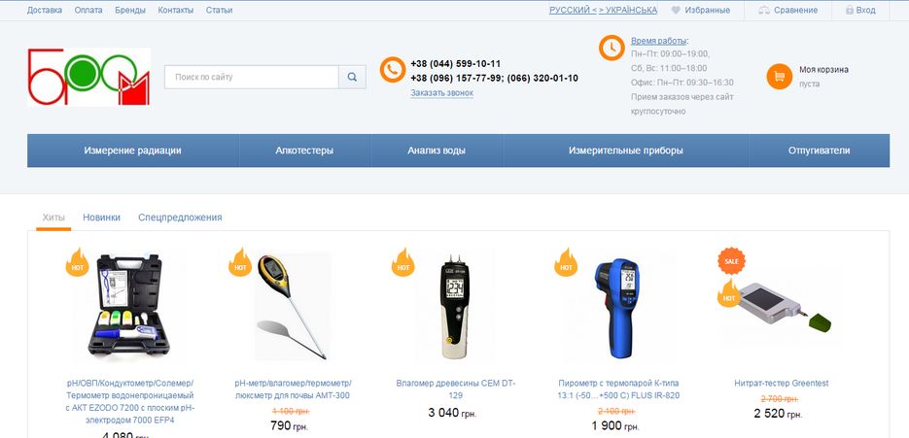Click the 790 грн. price
This screenshot has width=909, height=438.
(x=290, y=426)
